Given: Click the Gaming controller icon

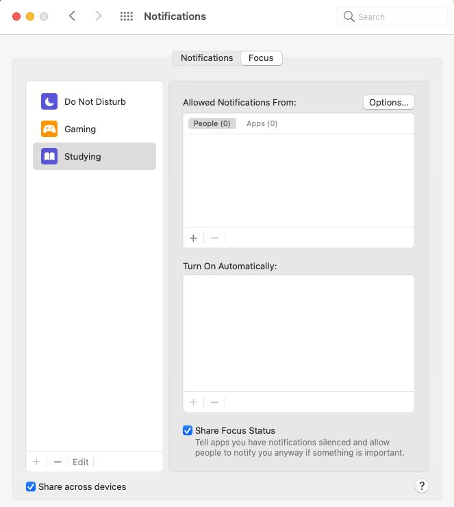Looking at the screenshot, I should pyautogui.click(x=49, y=129).
